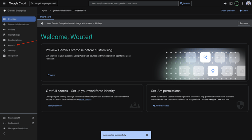This screenshot has height=140, width=252.
Task: Open Gemini assistant sparkle icon in top bar
Action: pyautogui.click(x=225, y=3)
